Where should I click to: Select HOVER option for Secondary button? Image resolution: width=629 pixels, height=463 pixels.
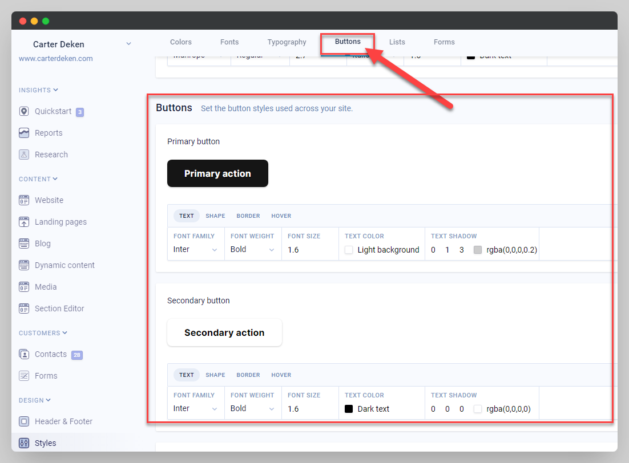pos(281,375)
